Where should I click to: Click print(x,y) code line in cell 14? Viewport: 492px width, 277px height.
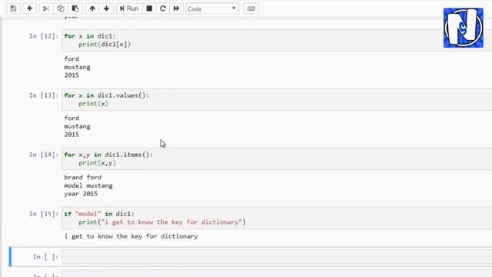tap(98, 163)
